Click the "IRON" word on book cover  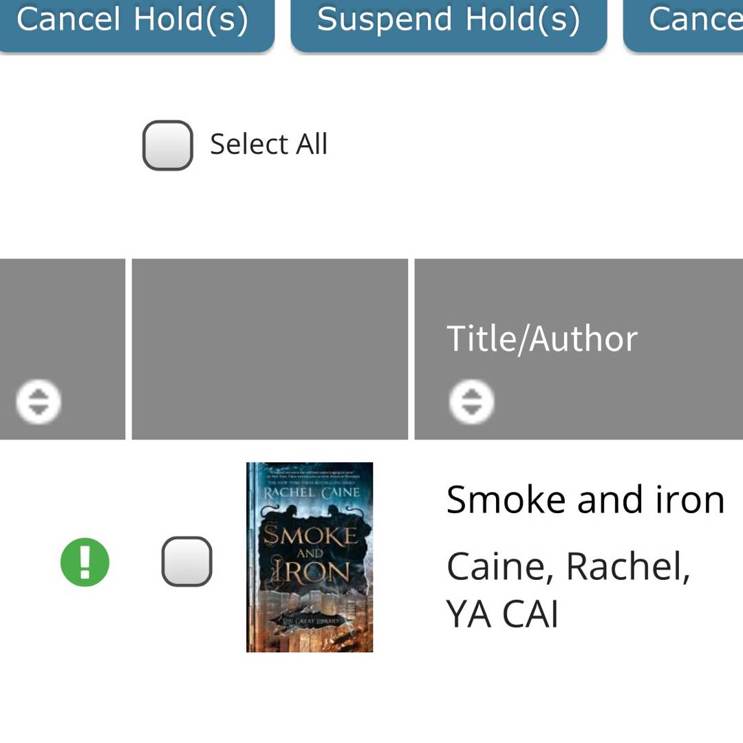coord(311,572)
